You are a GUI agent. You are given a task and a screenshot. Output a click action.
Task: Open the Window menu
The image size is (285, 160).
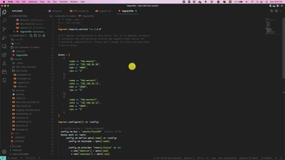point(74,2)
